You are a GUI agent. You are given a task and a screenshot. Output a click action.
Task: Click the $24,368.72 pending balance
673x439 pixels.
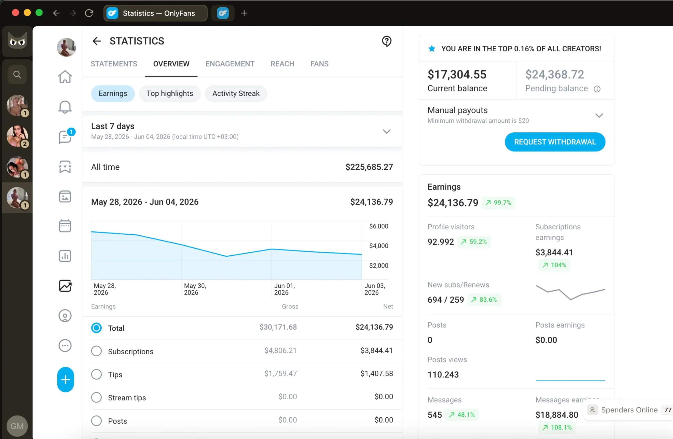click(554, 74)
